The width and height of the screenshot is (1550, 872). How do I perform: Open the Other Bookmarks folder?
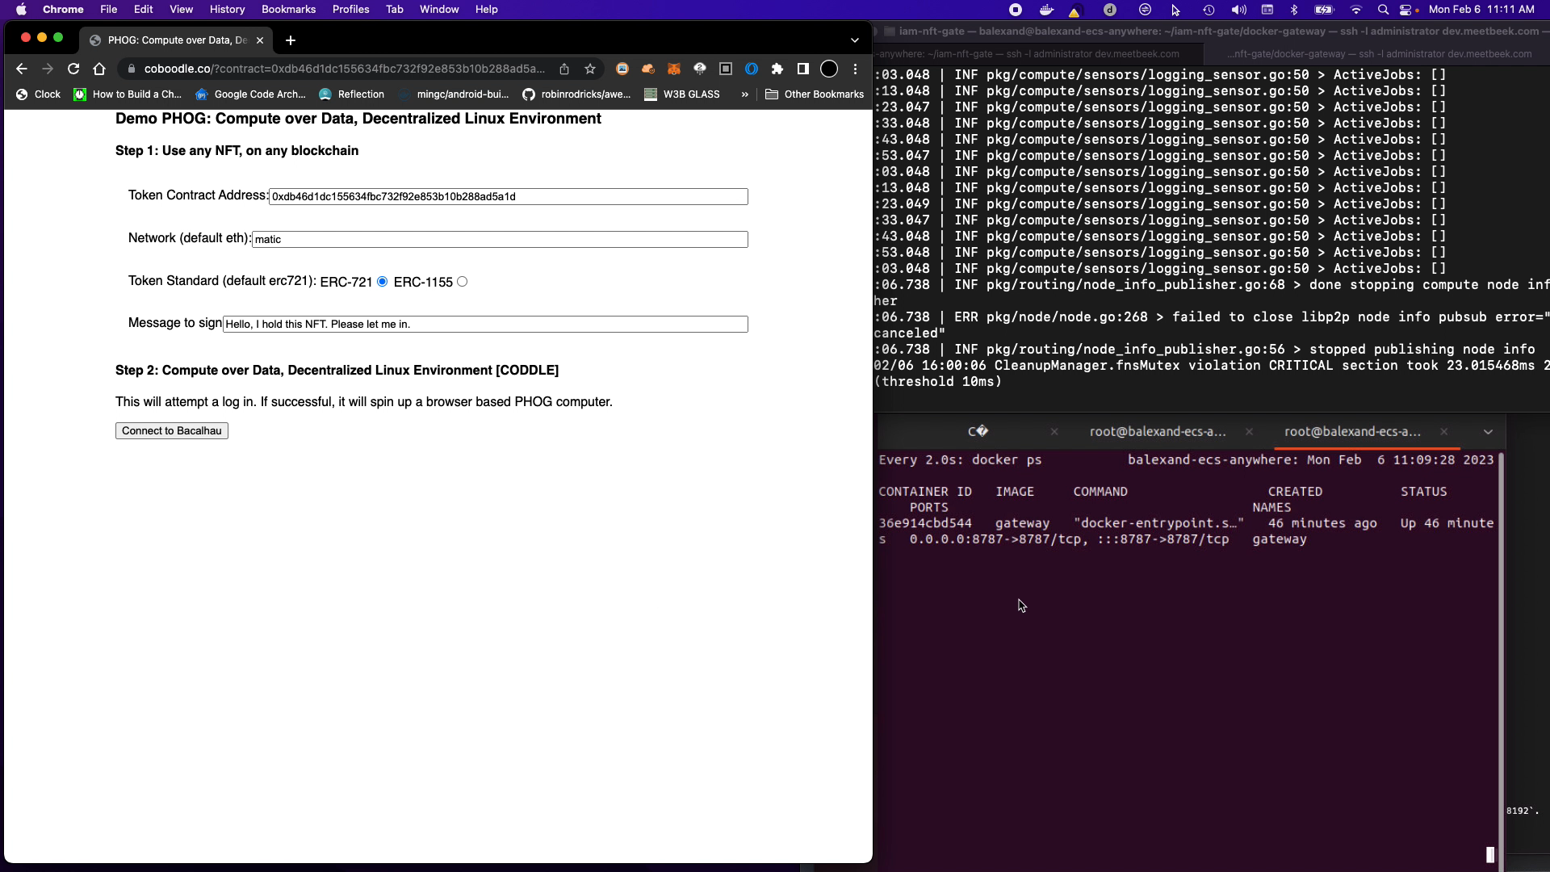point(815,94)
